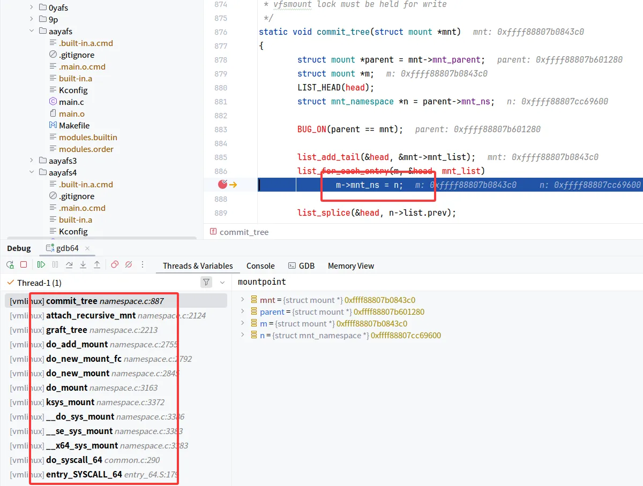Resume program execution
The image size is (643, 486).
click(41, 264)
